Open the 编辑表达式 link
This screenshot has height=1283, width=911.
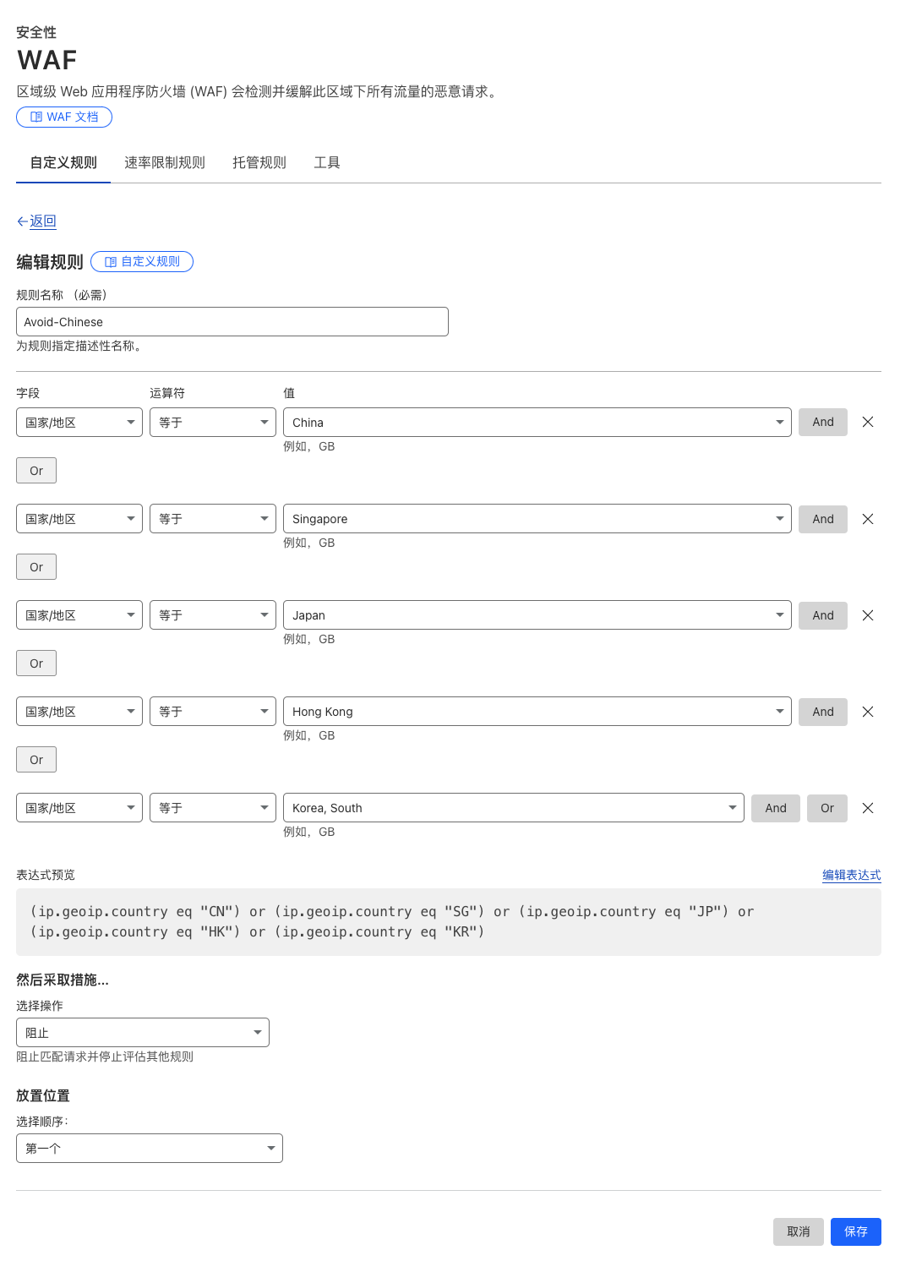tap(851, 876)
